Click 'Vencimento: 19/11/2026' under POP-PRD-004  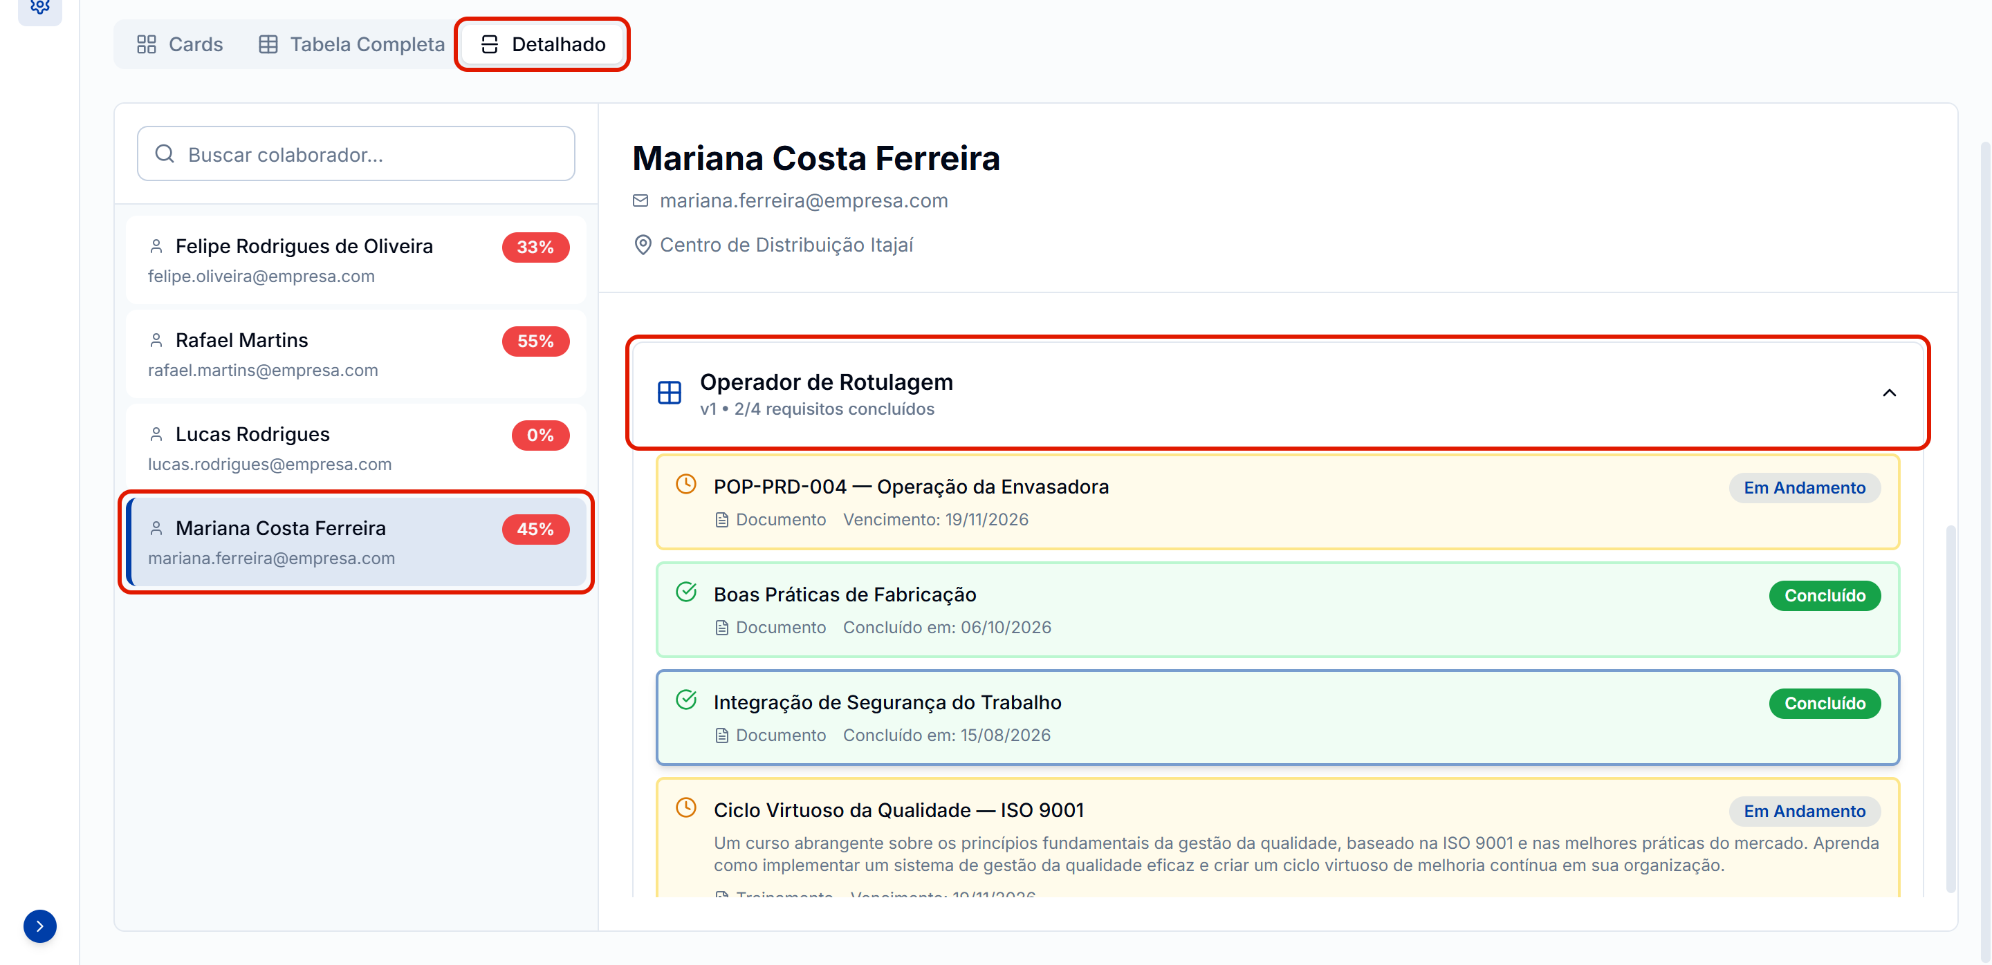click(x=936, y=520)
